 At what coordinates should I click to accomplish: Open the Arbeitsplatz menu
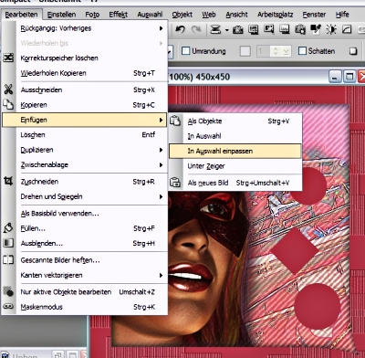276,15
